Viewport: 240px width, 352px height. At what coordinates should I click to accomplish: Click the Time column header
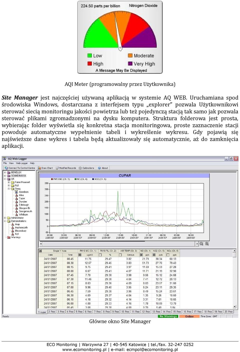click(x=70, y=255)
